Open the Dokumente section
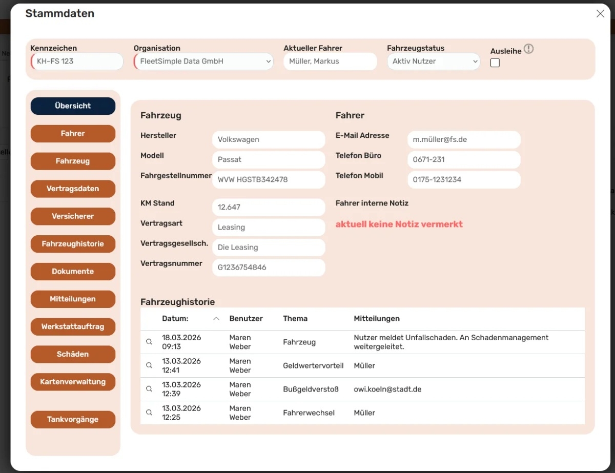The image size is (615, 473). tap(73, 272)
